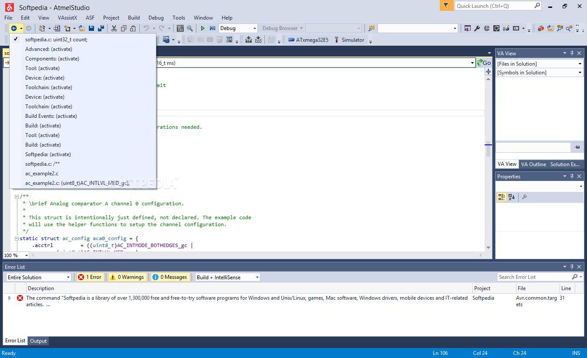Click the VA View pin filter button
This screenshot has width=587, height=358.
click(577, 147)
